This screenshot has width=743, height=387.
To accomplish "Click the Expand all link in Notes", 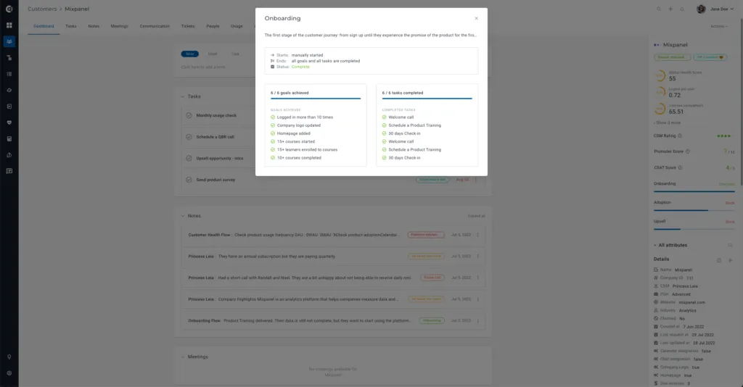I will coord(476,216).
